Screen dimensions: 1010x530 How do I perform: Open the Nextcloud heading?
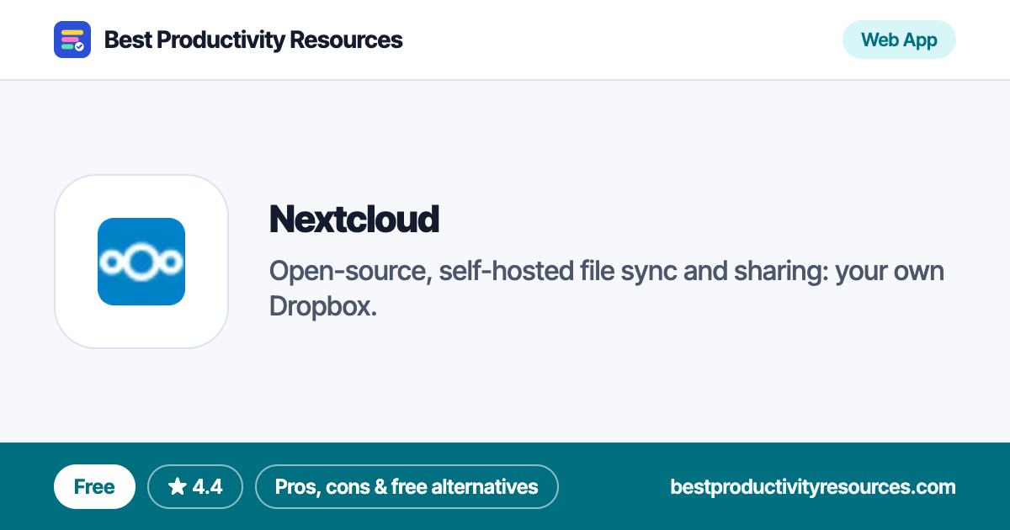point(354,220)
